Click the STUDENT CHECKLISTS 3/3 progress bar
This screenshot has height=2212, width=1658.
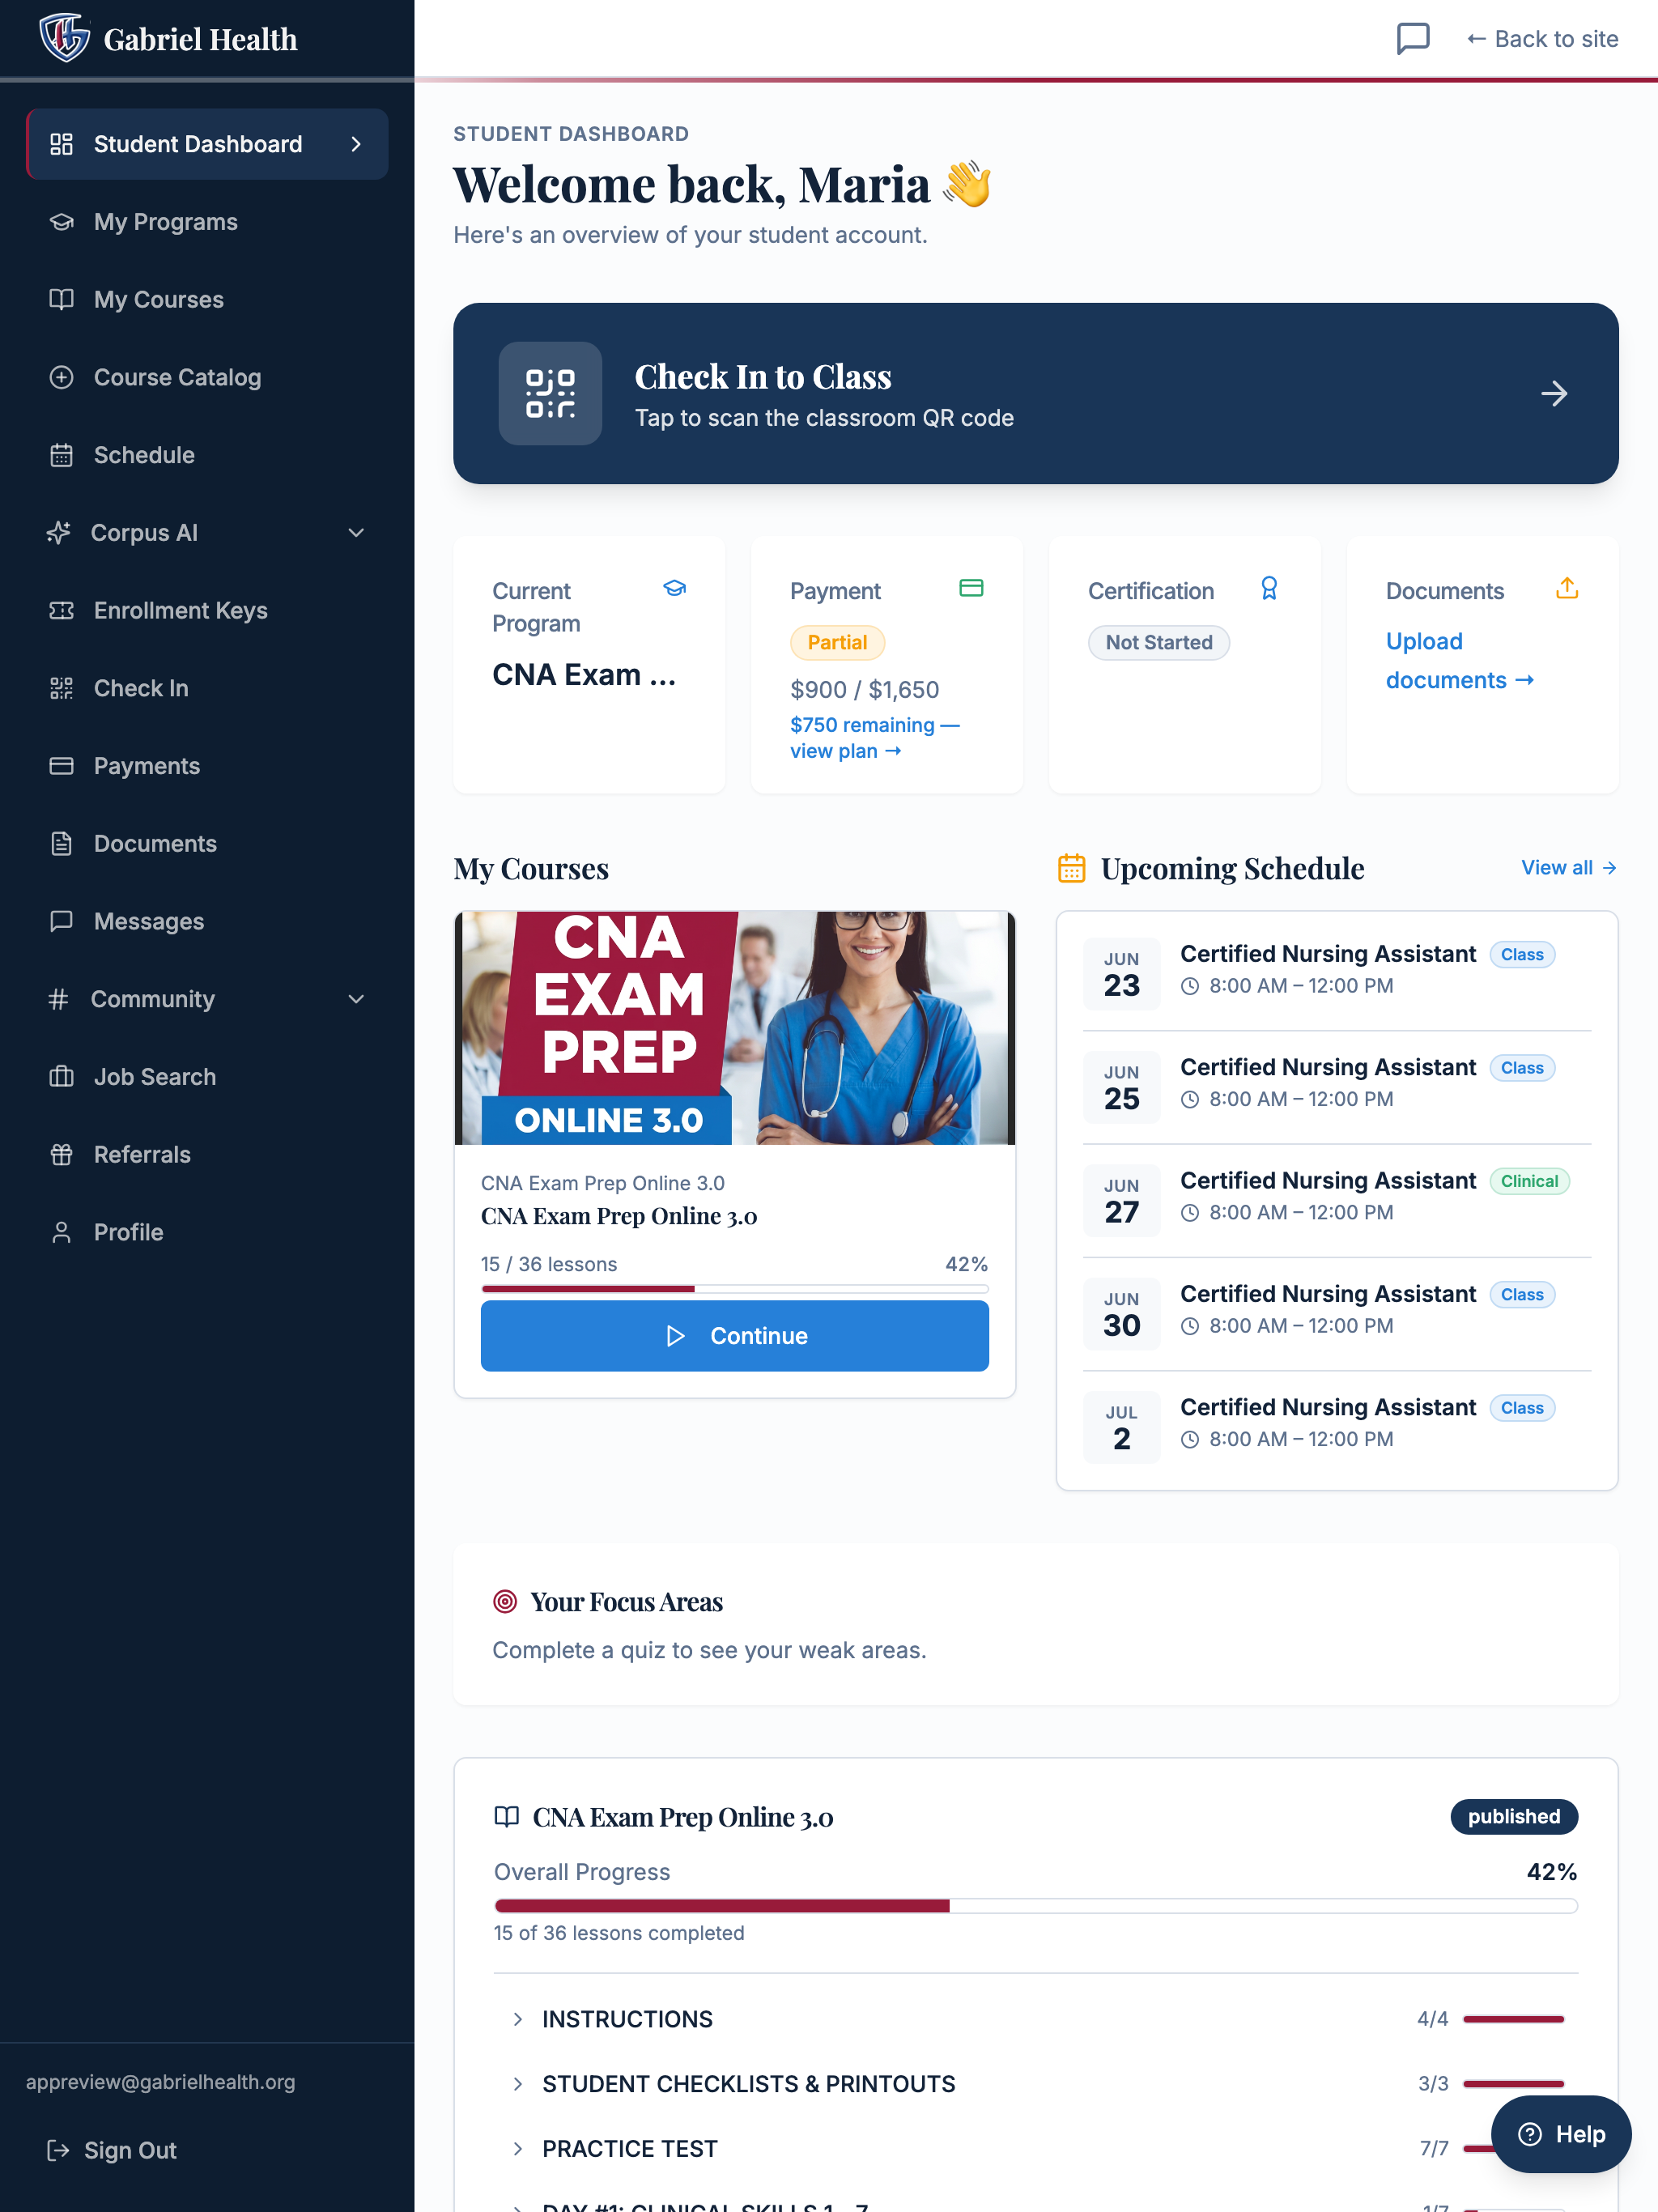(1514, 2084)
